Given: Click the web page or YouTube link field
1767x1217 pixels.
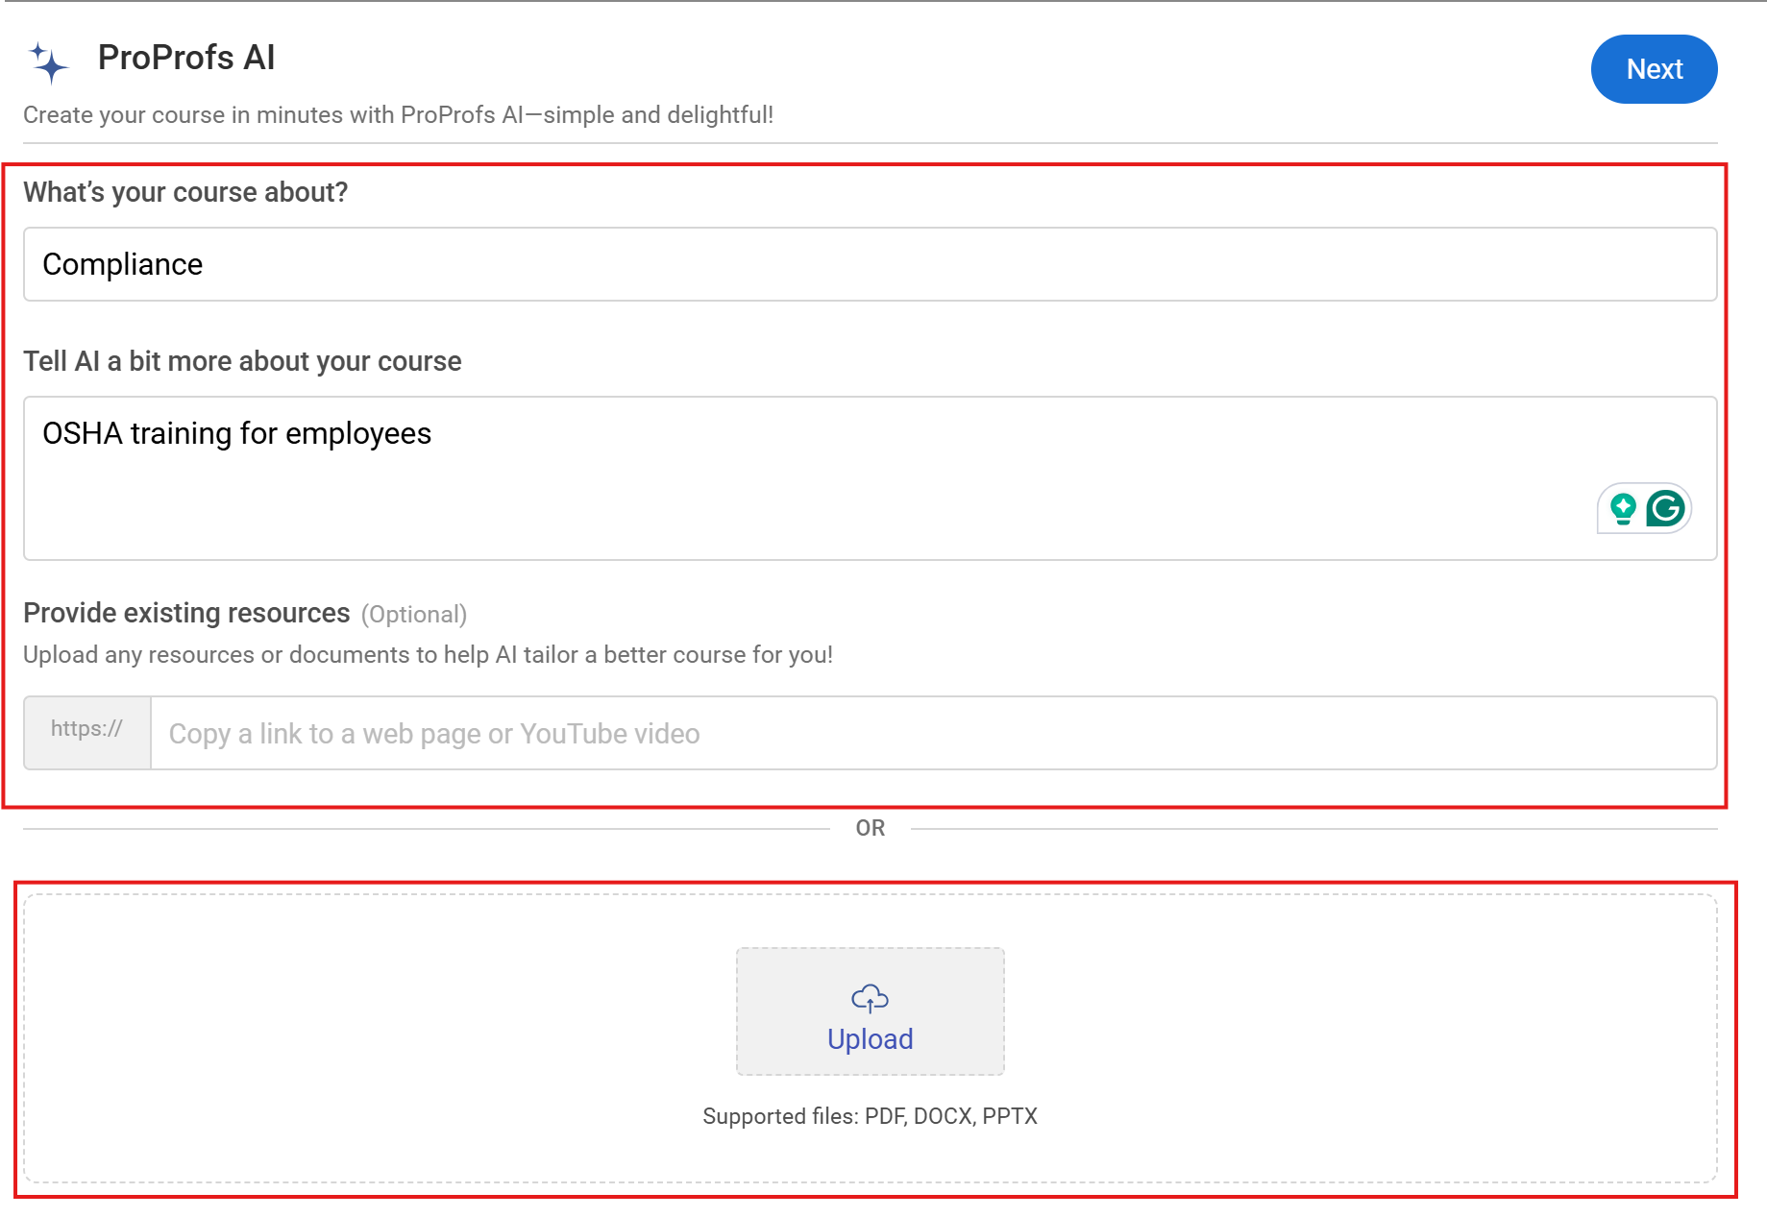Looking at the screenshot, I should point(933,733).
